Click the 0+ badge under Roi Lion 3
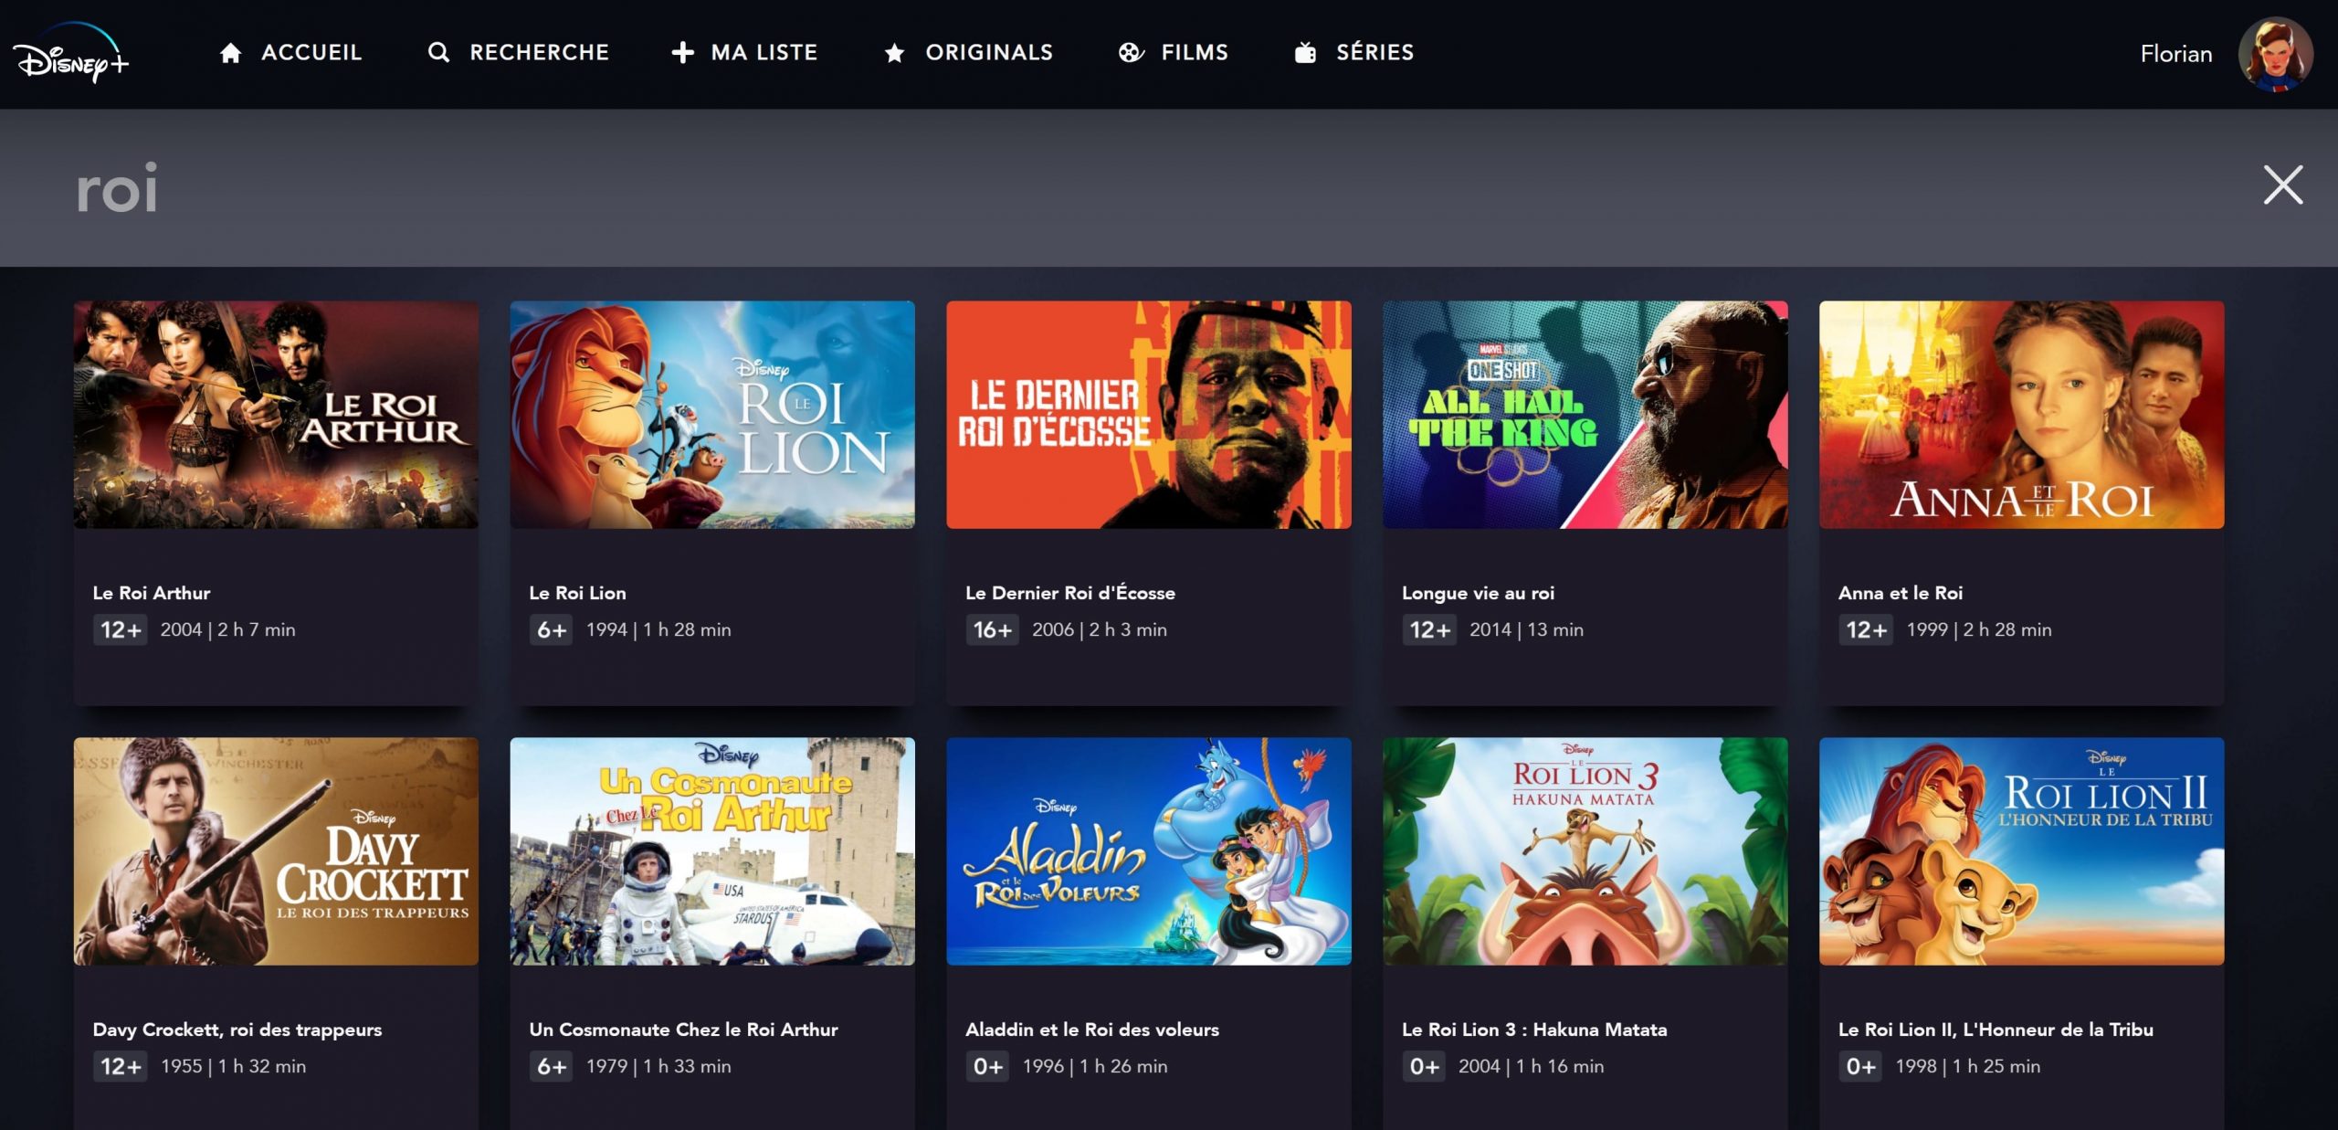Image resolution: width=2338 pixels, height=1130 pixels. pyautogui.click(x=1425, y=1066)
